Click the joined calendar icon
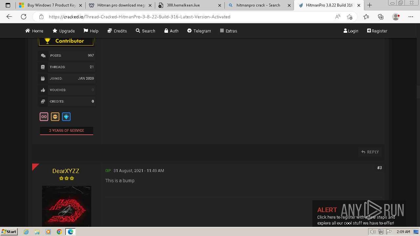 pos(43,78)
